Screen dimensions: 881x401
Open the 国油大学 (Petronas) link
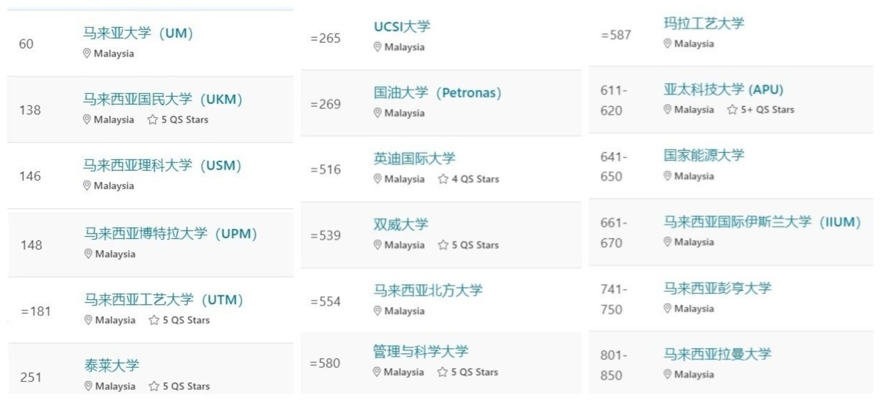[438, 93]
